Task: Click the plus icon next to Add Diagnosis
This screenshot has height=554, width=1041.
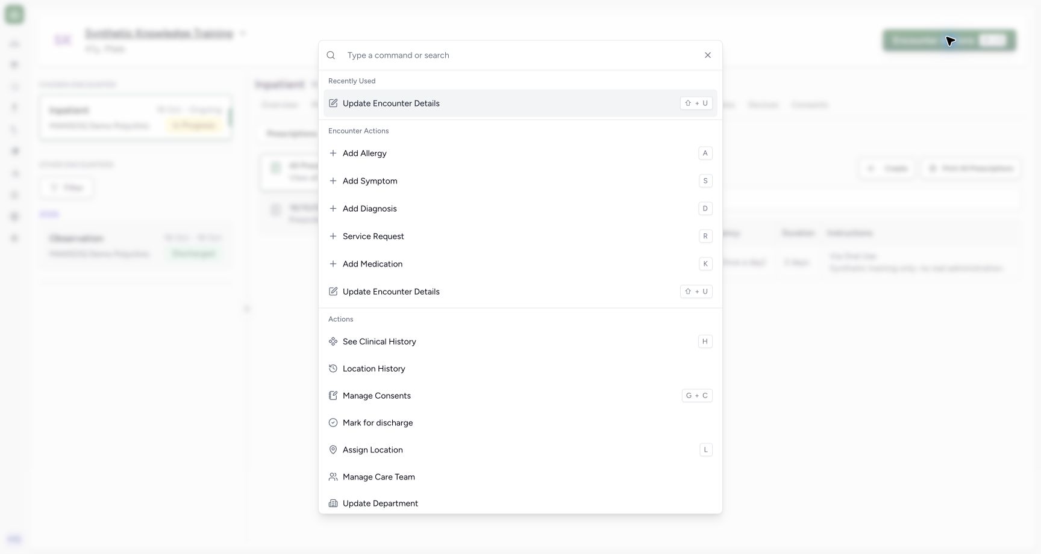Action: coord(333,209)
